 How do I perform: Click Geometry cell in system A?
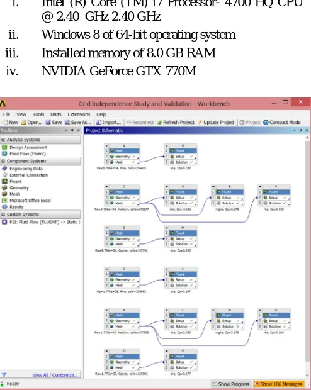pos(124,157)
